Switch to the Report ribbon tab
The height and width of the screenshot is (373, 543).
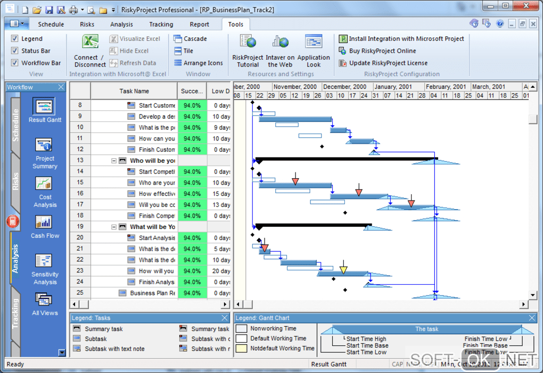click(x=200, y=24)
